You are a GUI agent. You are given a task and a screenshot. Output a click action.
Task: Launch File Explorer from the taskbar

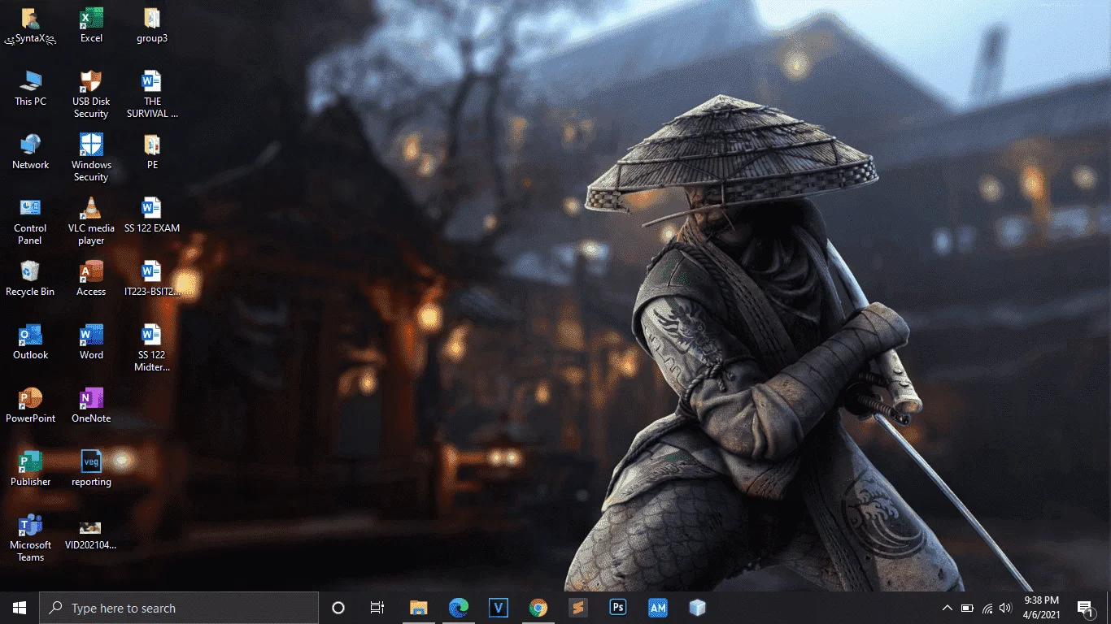[x=418, y=608]
